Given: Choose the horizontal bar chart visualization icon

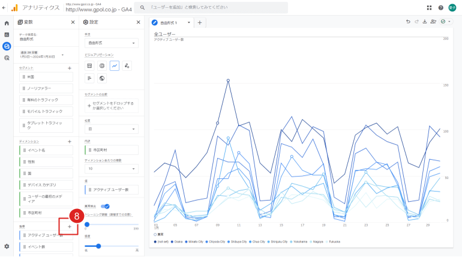Looking at the screenshot, I should click(89, 78).
